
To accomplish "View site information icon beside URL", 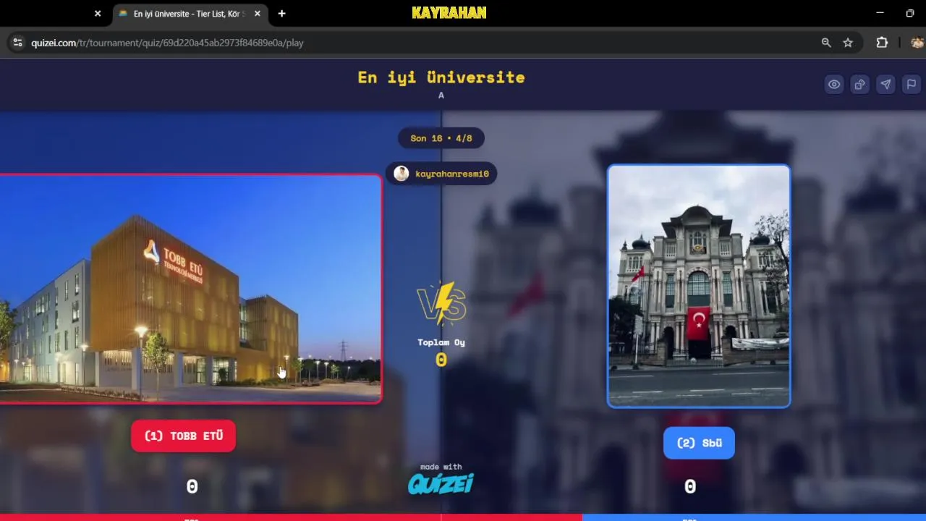I will [17, 43].
